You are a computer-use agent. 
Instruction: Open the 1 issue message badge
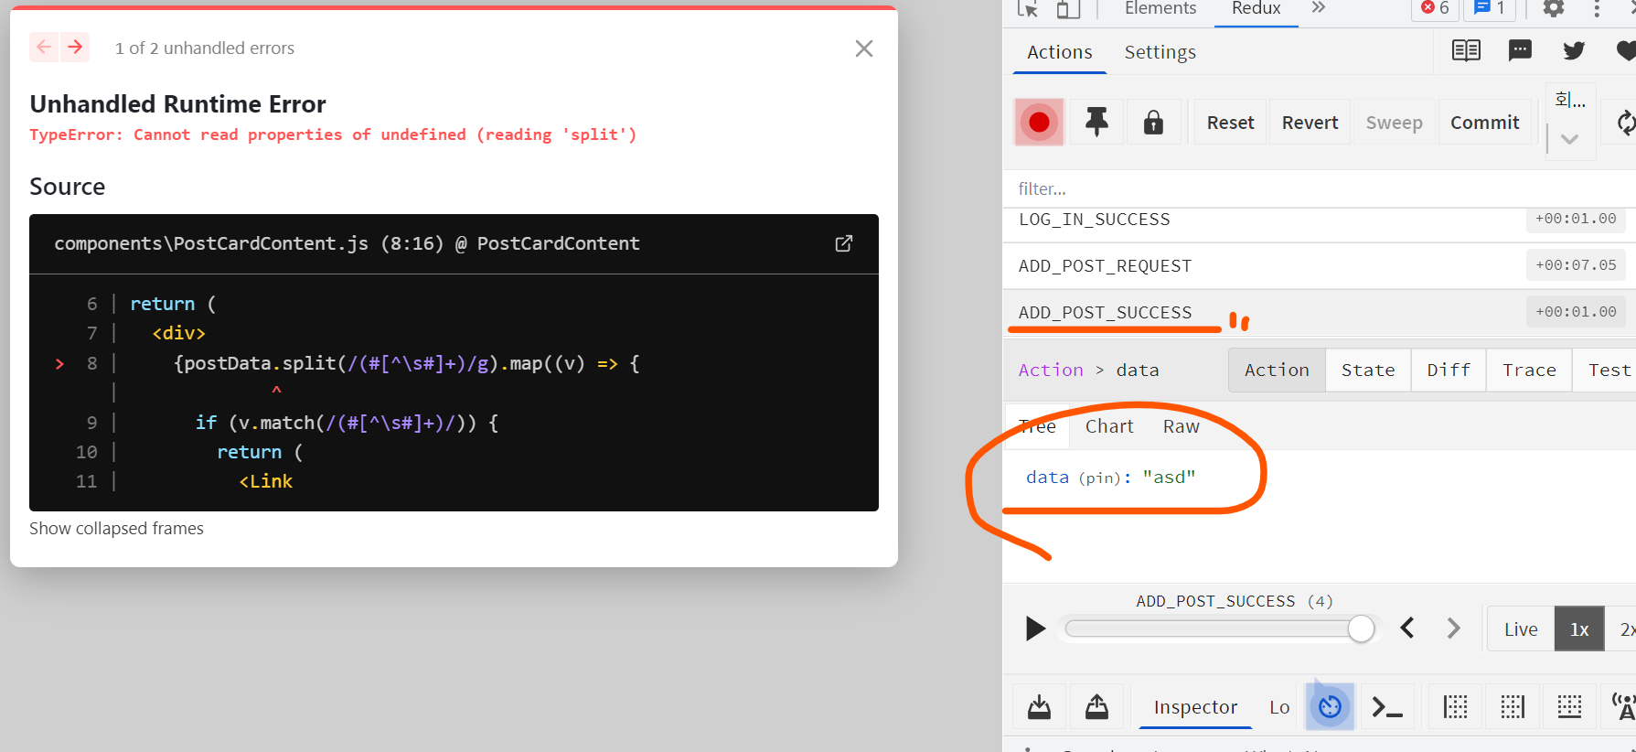[x=1490, y=8]
